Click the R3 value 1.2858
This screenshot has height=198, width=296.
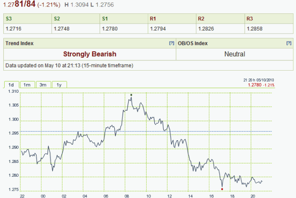point(253,28)
